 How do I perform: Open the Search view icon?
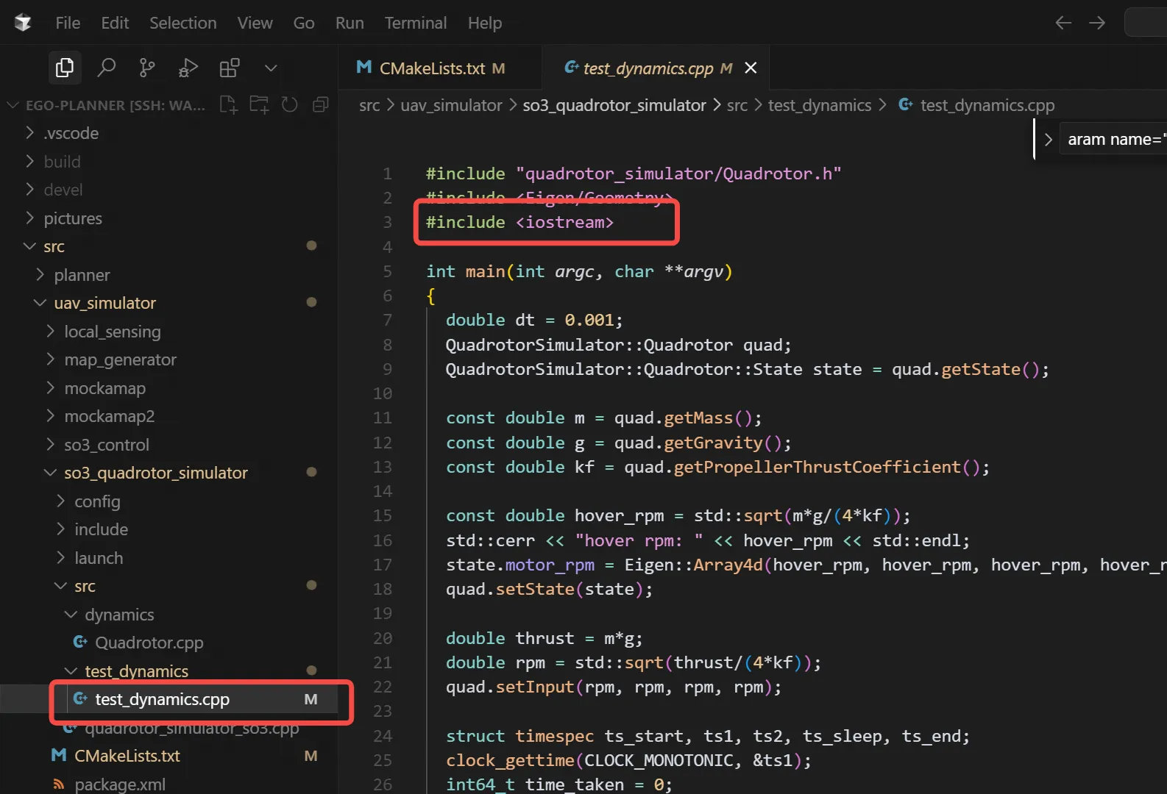pyautogui.click(x=107, y=68)
